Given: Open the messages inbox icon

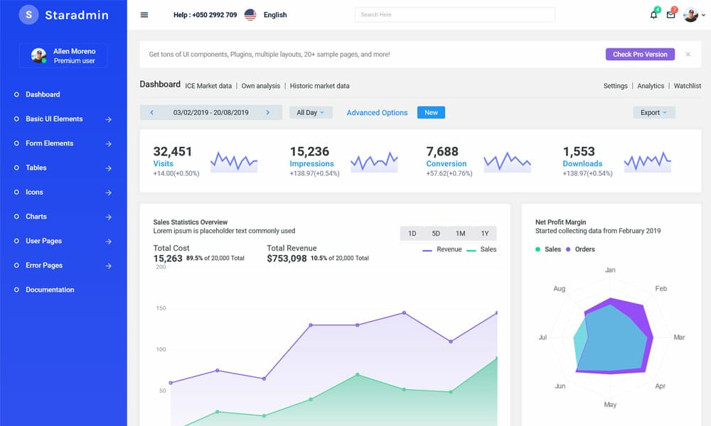Looking at the screenshot, I should [x=670, y=14].
